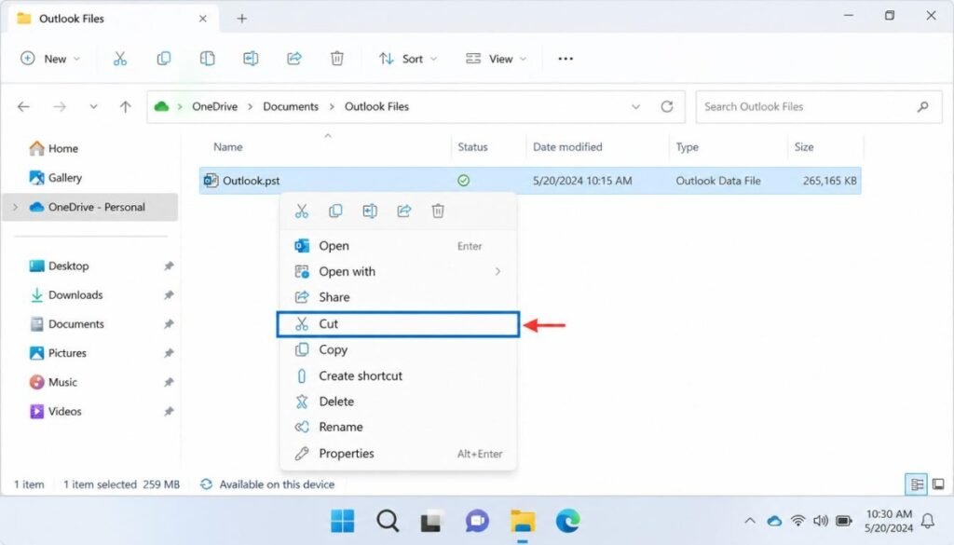Click Outlook Files in the address breadcrumb
This screenshot has width=954, height=545.
pos(376,106)
